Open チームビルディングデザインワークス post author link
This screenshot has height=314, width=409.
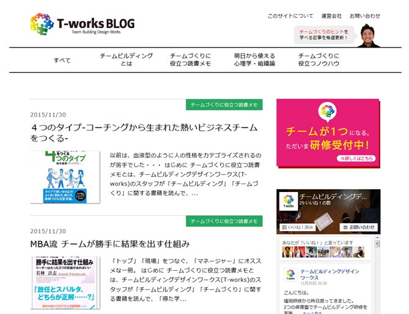point(330,274)
